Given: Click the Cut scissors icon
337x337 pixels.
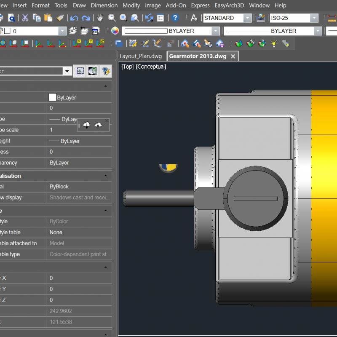Looking at the screenshot, I should 25,18.
